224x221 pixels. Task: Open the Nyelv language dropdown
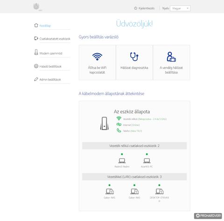(x=180, y=8)
